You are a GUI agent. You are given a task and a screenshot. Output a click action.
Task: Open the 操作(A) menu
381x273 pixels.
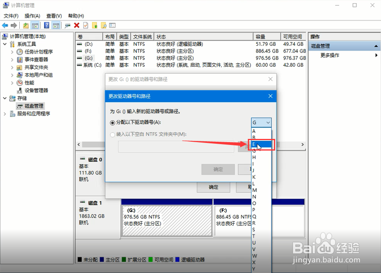pos(32,16)
